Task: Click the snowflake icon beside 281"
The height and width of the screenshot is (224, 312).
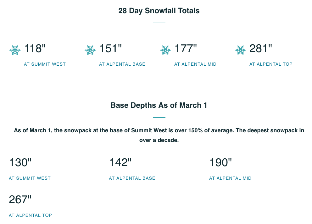Action: coord(241,50)
